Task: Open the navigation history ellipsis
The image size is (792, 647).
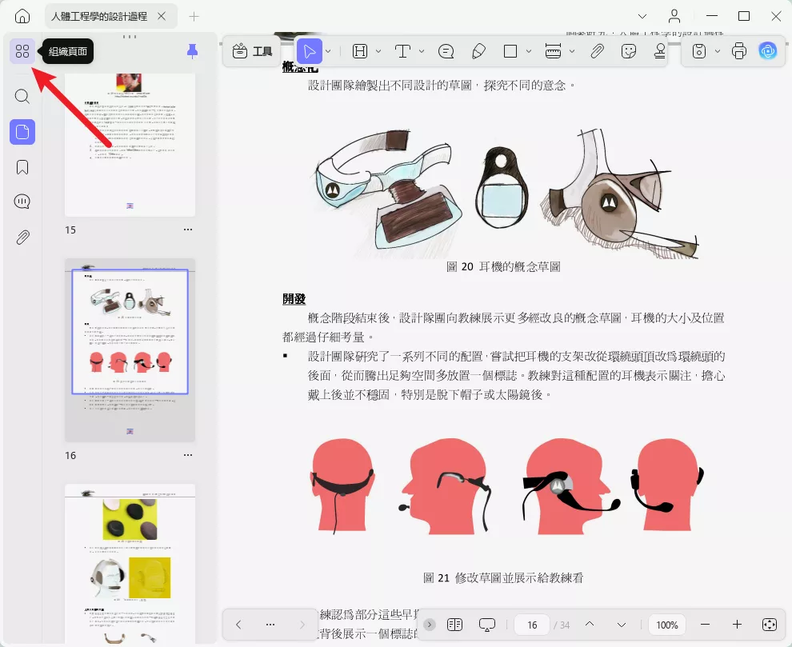Action: (x=270, y=625)
